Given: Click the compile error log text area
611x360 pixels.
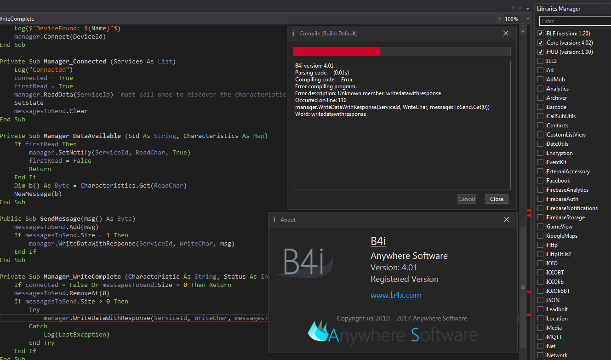Looking at the screenshot, I should [x=401, y=125].
